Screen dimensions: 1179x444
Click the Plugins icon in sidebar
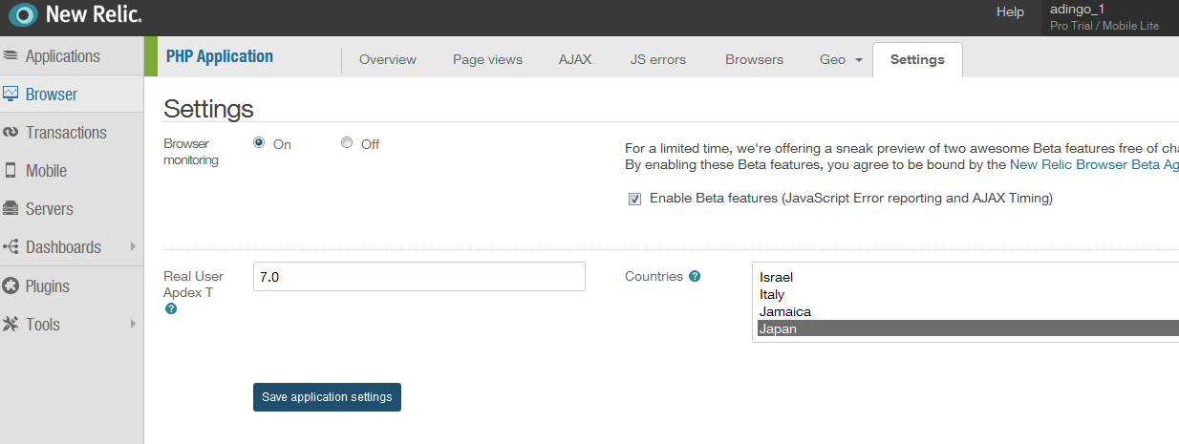pyautogui.click(x=11, y=286)
